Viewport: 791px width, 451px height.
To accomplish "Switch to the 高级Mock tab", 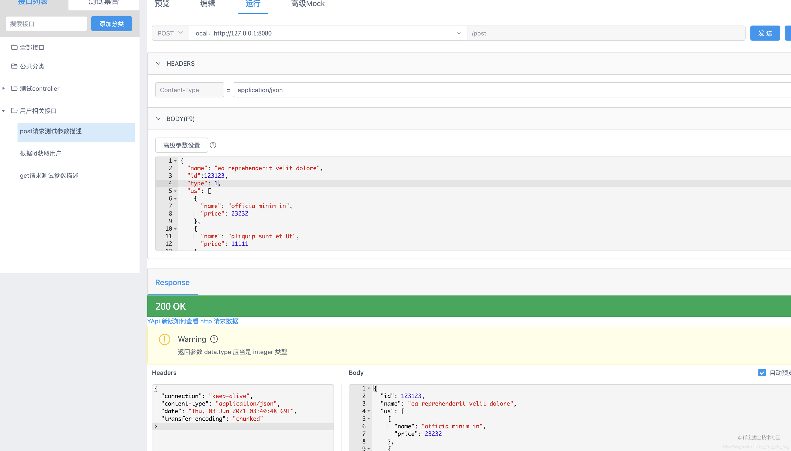I will 307,4.
